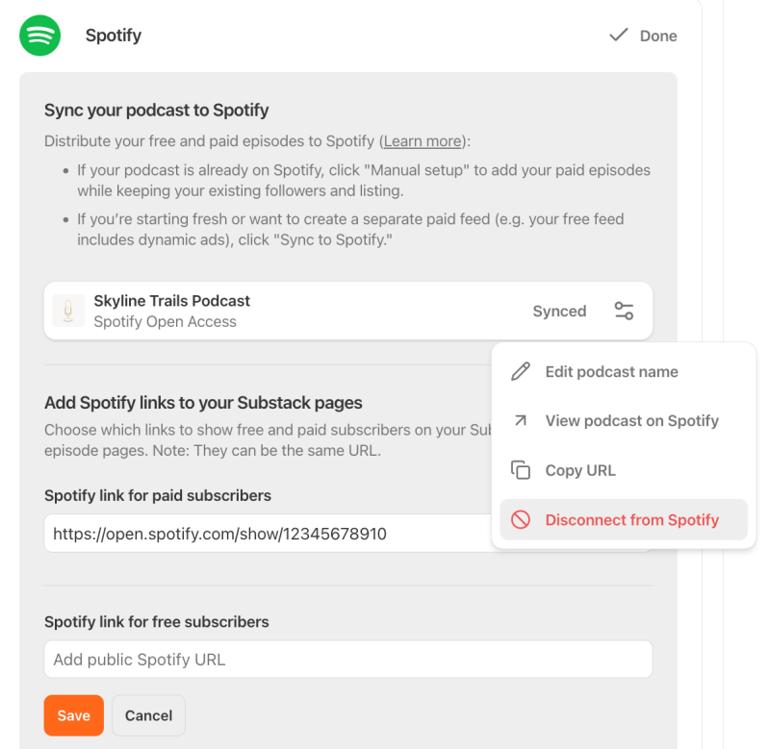Click the arrow icon for View podcast
Screen dimensions: 769x749
[521, 420]
